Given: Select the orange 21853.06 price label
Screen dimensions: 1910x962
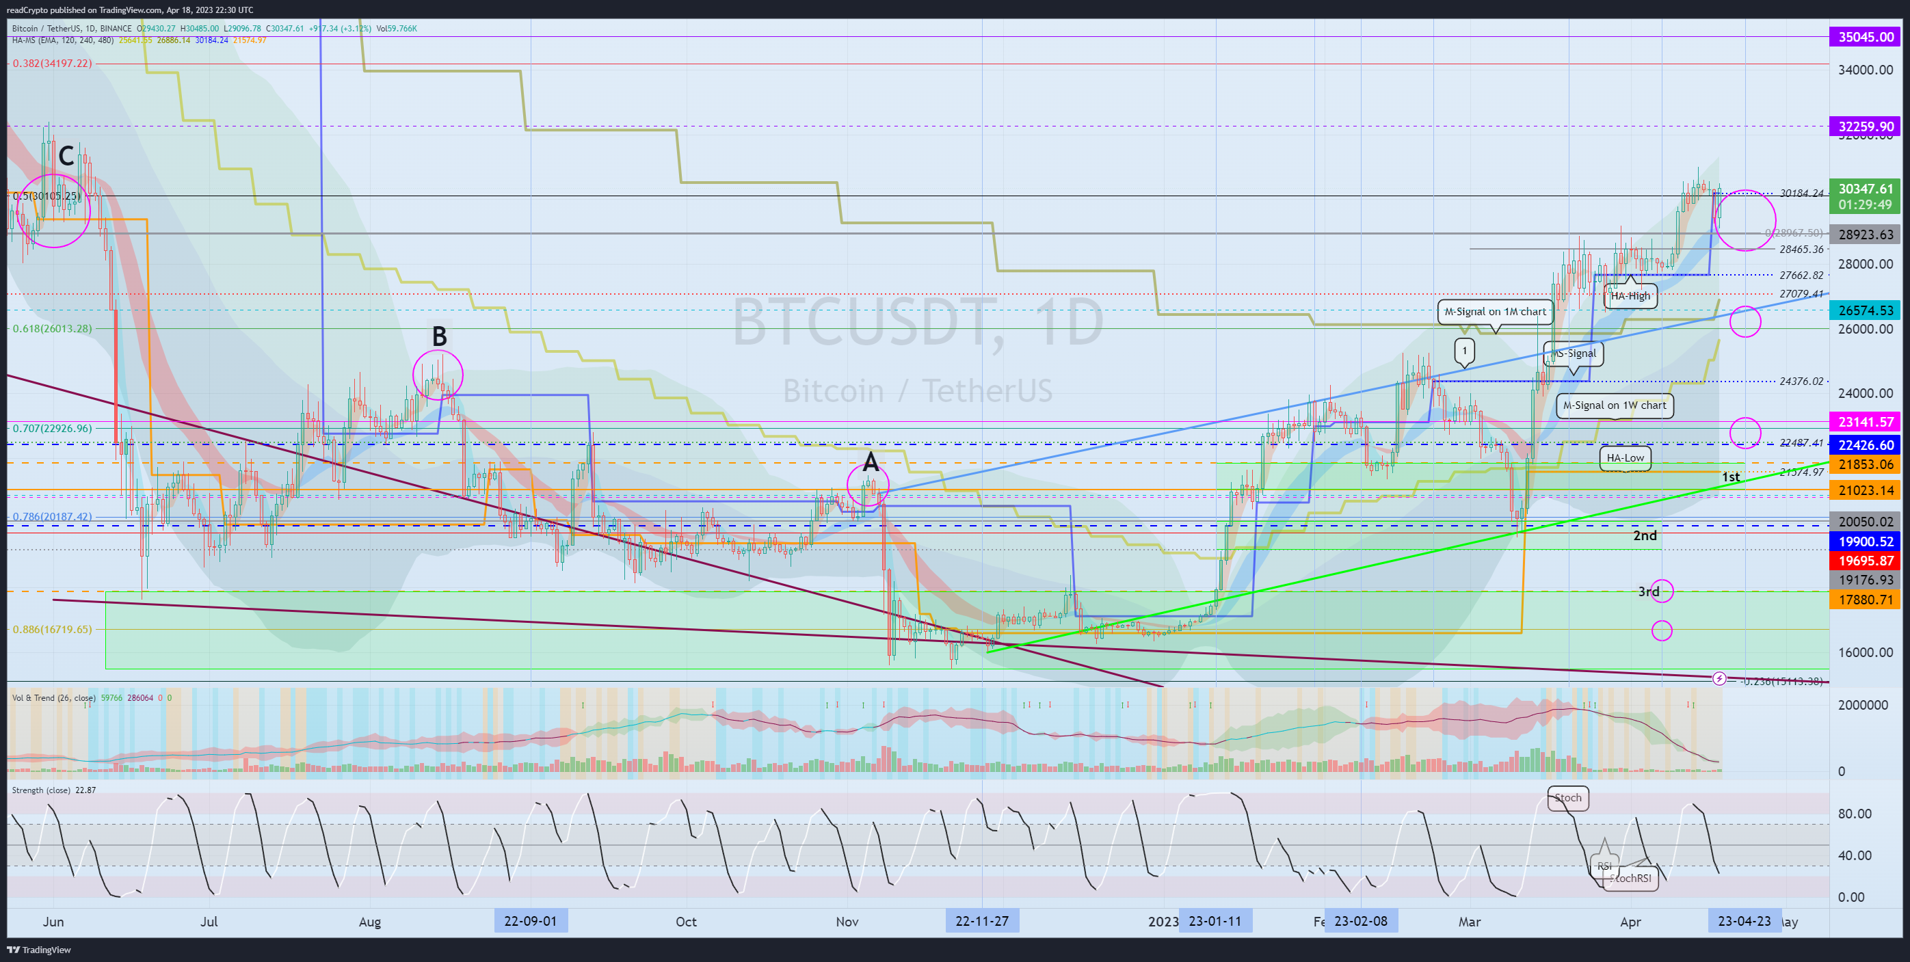Looking at the screenshot, I should pyautogui.click(x=1866, y=464).
